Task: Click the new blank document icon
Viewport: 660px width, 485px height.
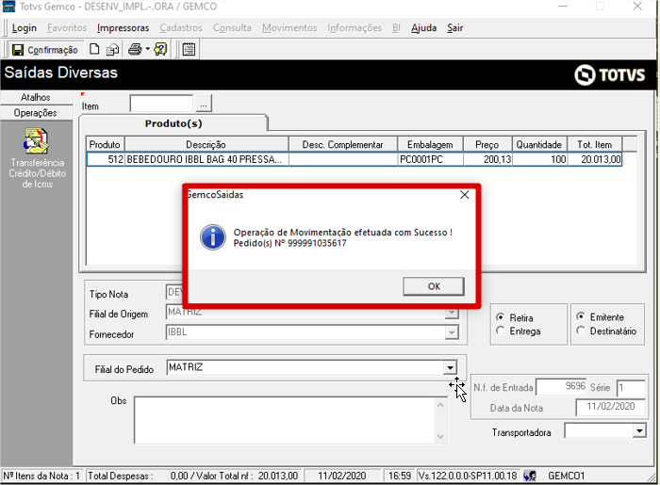Action: coord(94,50)
